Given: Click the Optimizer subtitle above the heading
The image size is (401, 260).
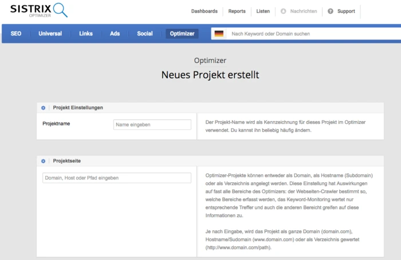Looking at the screenshot, I should tap(210, 61).
